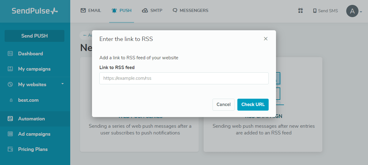The width and height of the screenshot is (368, 165).
Task: Close the Enter the link to RSS dialog
Action: point(266,39)
